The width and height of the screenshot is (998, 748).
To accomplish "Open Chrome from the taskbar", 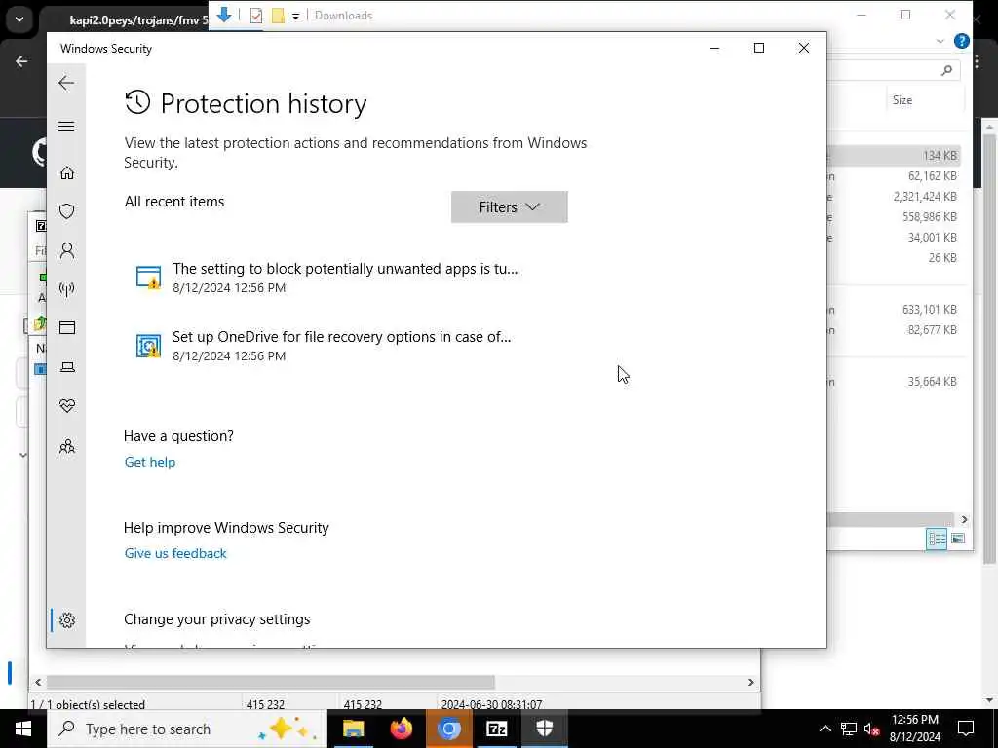I will [448, 729].
